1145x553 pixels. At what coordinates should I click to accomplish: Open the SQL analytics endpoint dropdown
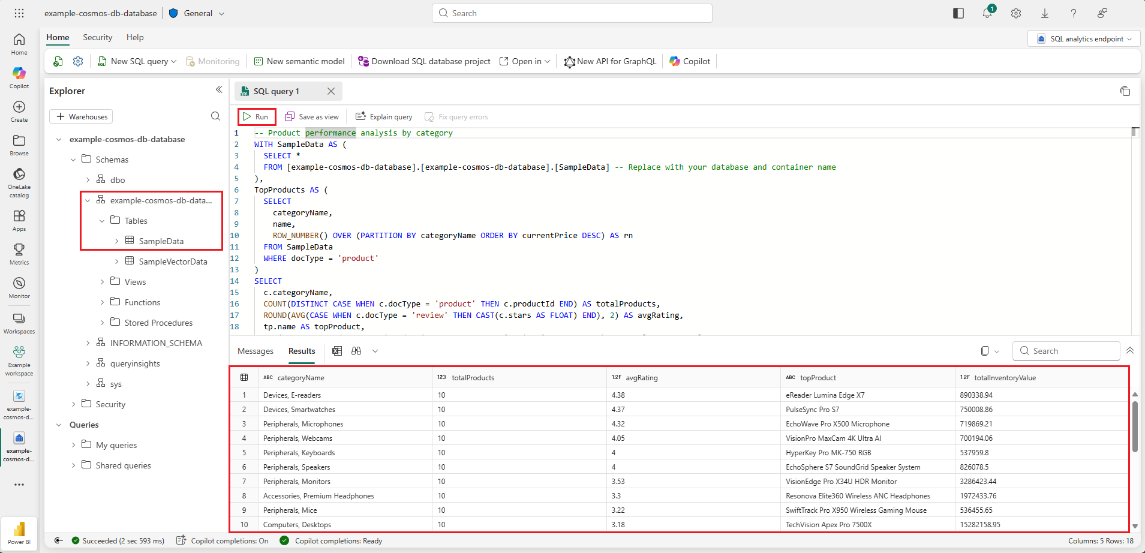click(x=1083, y=39)
